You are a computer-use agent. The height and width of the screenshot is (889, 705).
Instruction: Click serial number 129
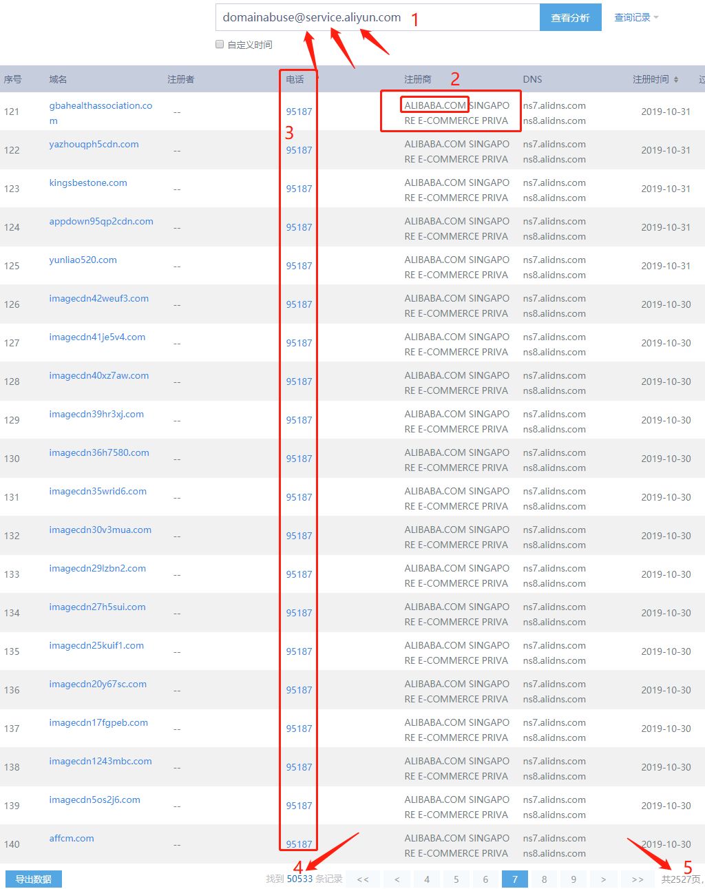(x=12, y=420)
